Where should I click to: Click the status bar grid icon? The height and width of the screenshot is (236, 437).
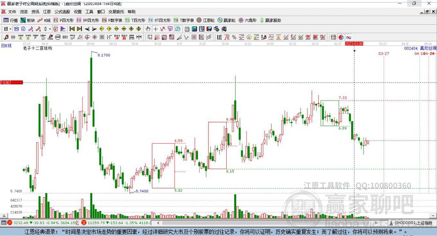click(x=3, y=223)
